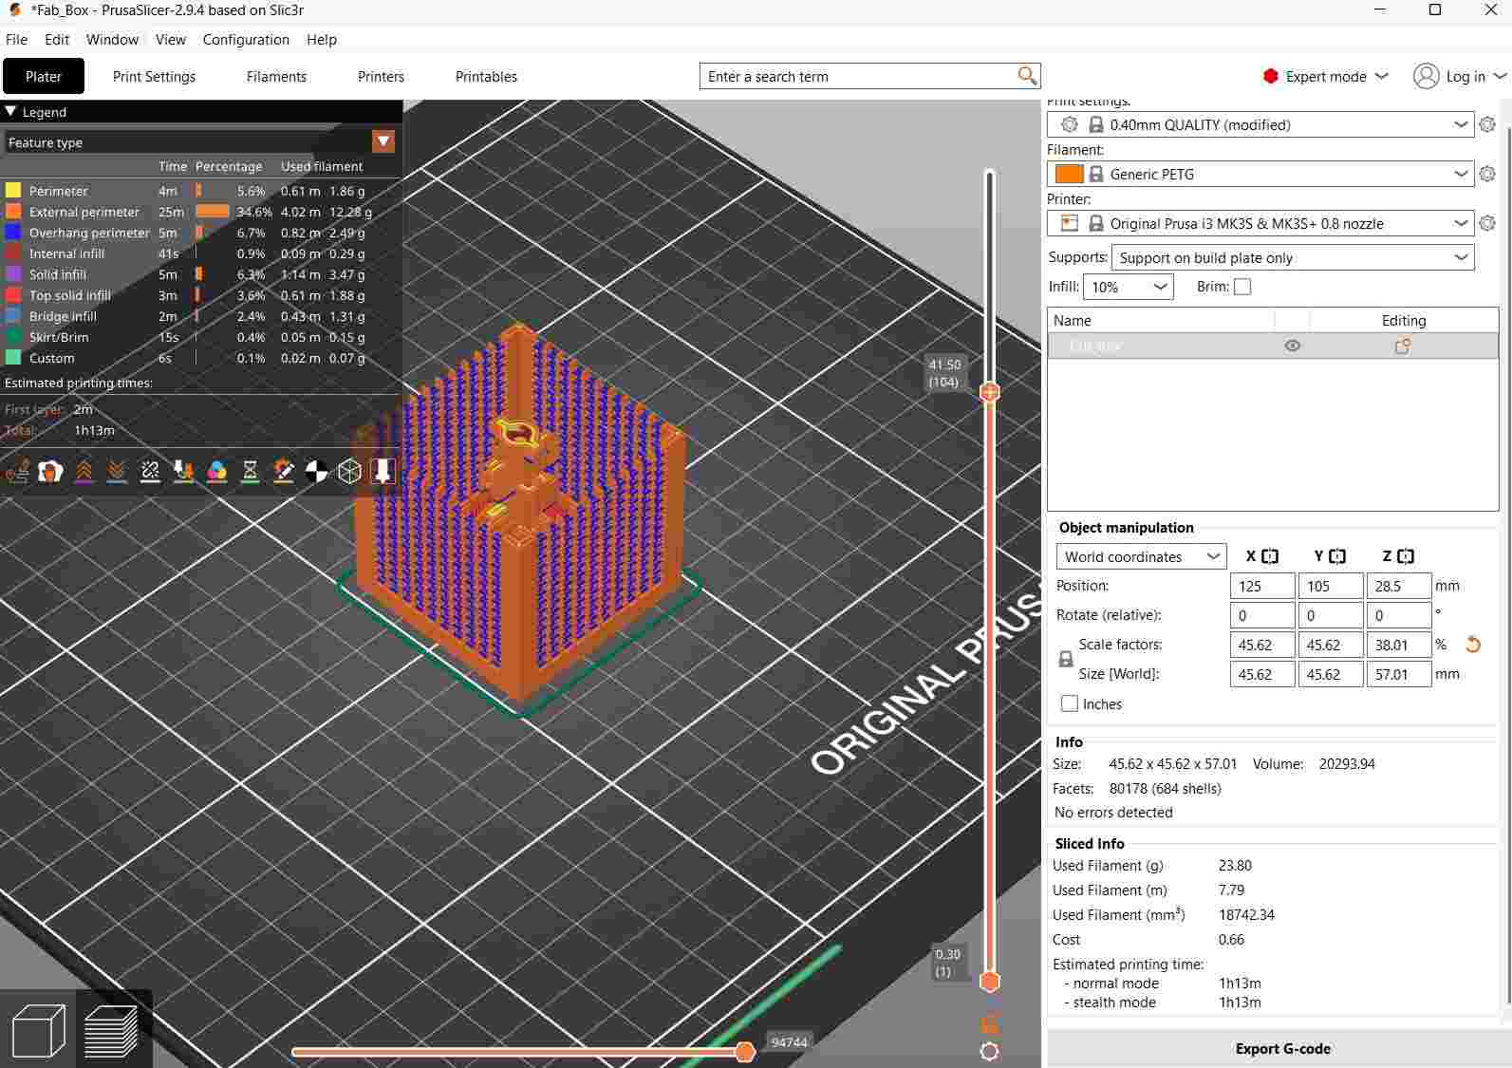Click bottom thumb of vertical layer slider
The width and height of the screenshot is (1512, 1068).
click(989, 981)
